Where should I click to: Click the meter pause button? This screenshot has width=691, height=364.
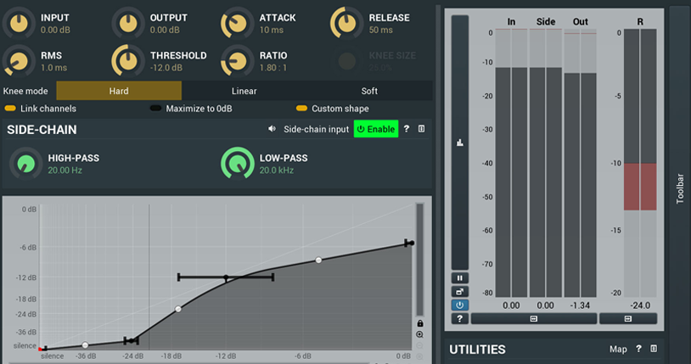click(x=459, y=277)
